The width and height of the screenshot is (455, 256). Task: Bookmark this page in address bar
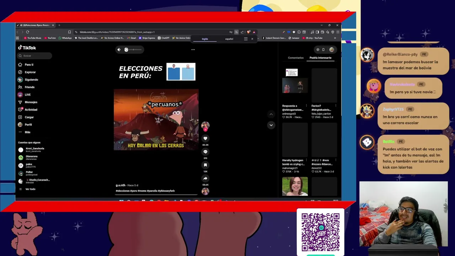69,32
